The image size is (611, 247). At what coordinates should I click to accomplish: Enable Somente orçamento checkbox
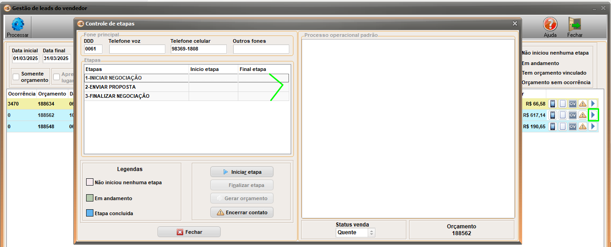click(16, 77)
